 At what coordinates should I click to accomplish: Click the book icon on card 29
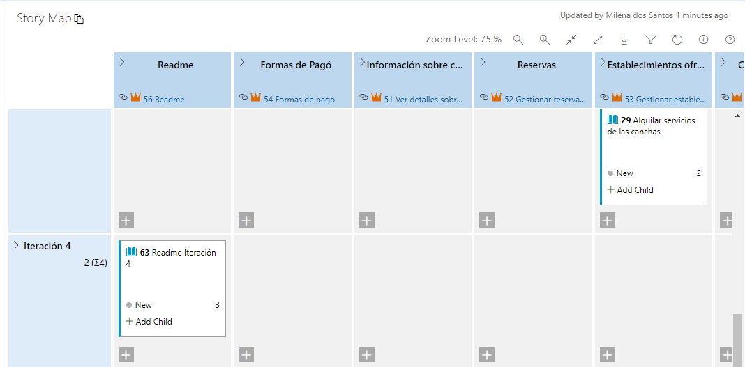613,120
